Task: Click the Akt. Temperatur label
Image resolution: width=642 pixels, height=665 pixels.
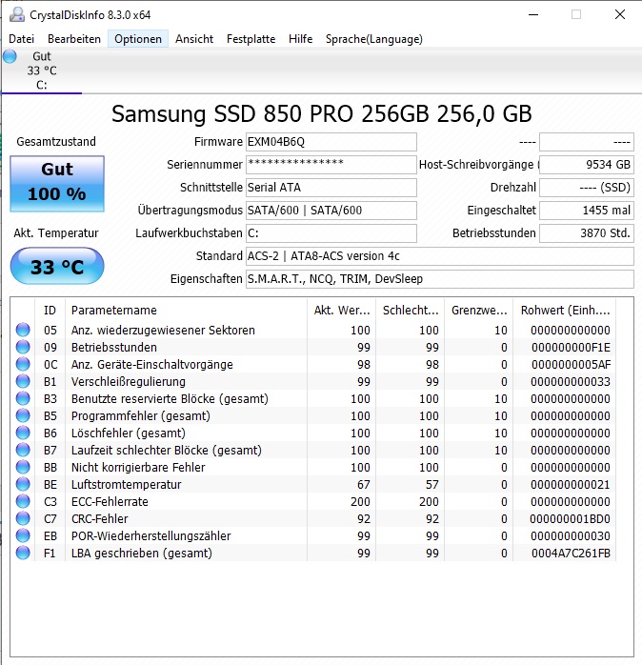Action: [56, 233]
